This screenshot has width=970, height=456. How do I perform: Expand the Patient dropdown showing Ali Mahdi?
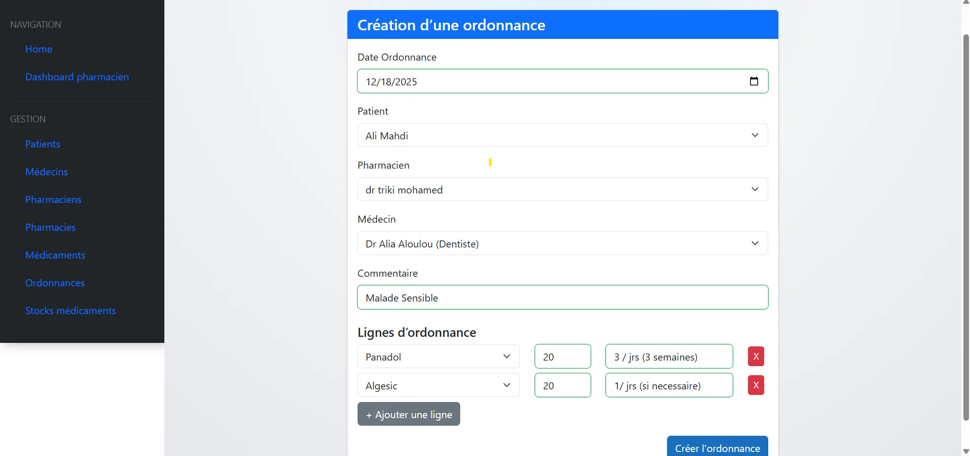(x=562, y=135)
